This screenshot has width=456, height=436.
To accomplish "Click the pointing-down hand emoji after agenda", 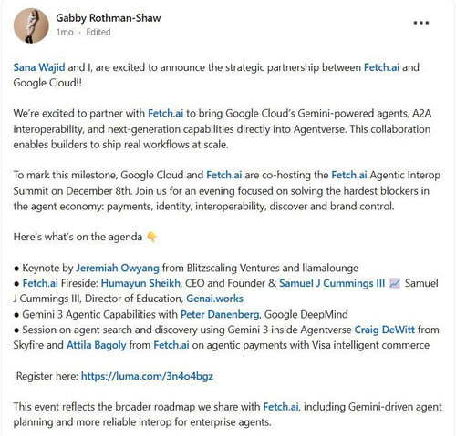I will [151, 237].
